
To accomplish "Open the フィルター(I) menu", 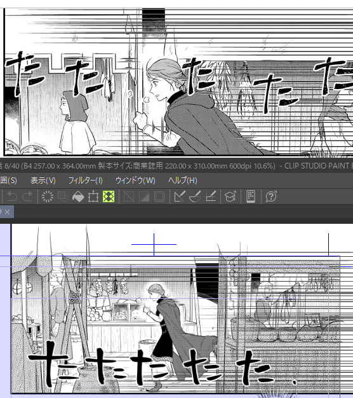I will pos(86,181).
